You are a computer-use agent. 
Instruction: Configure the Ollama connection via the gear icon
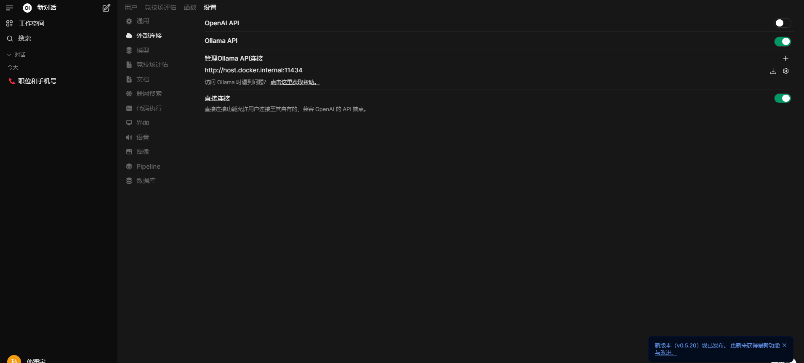click(785, 71)
